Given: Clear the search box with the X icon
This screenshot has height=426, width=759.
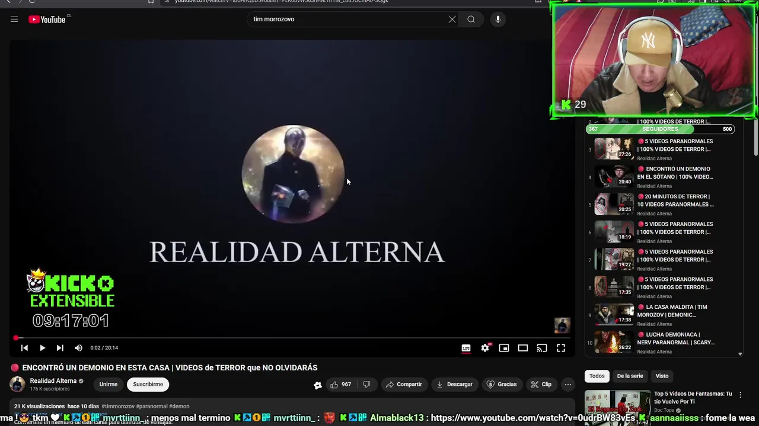Looking at the screenshot, I should pos(452,20).
